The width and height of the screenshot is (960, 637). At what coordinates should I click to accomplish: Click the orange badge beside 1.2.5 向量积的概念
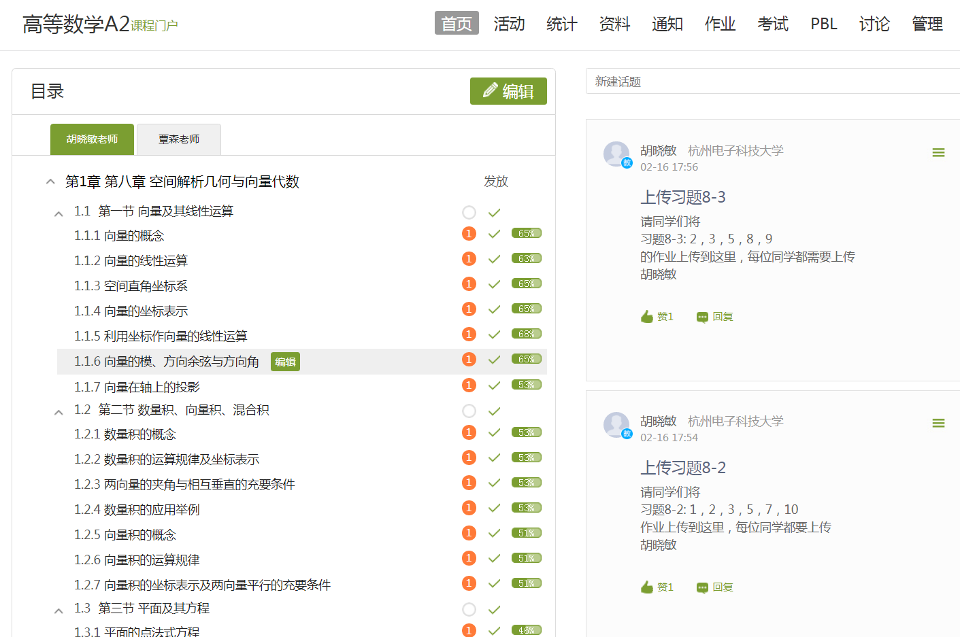click(469, 533)
